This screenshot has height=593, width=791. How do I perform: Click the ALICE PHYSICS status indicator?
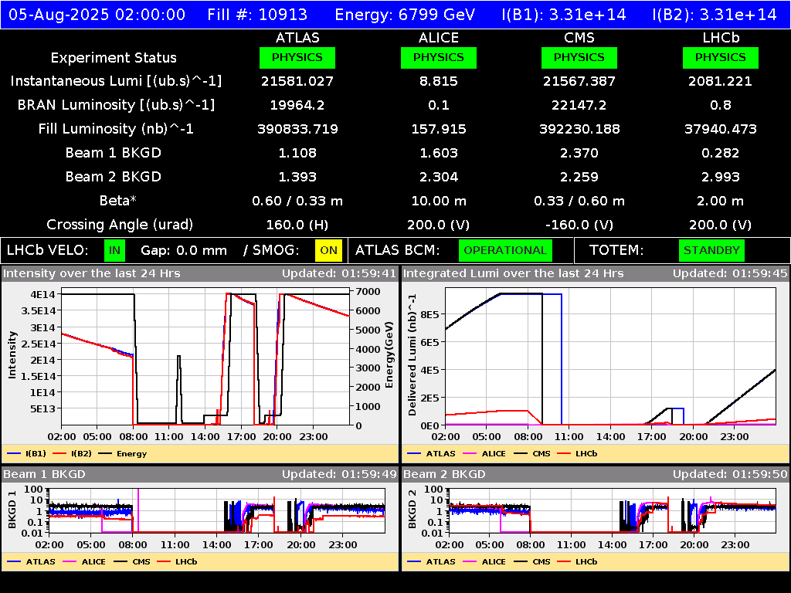pyautogui.click(x=439, y=57)
